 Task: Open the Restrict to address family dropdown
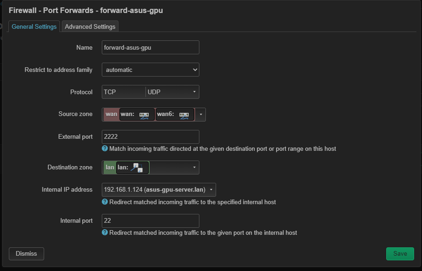151,70
